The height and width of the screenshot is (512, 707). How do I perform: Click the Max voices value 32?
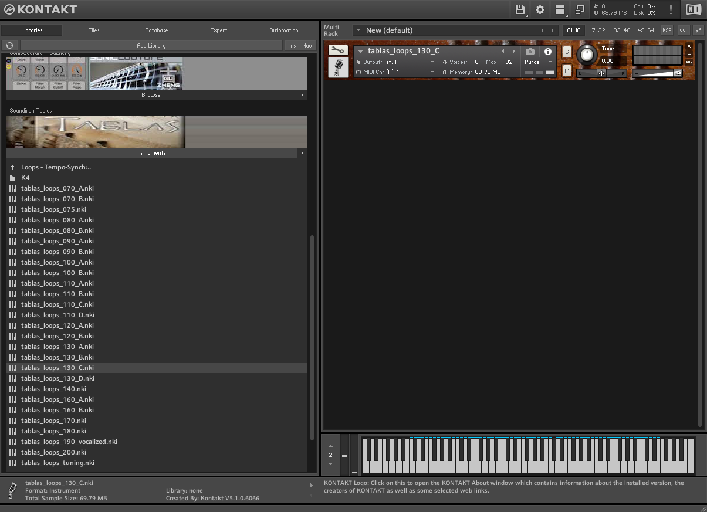coord(509,62)
